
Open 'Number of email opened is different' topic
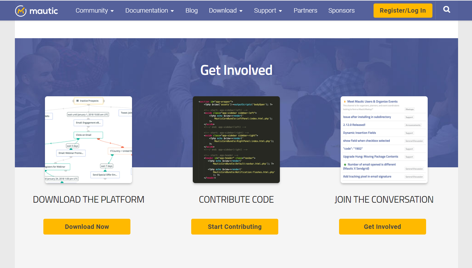(x=370, y=166)
